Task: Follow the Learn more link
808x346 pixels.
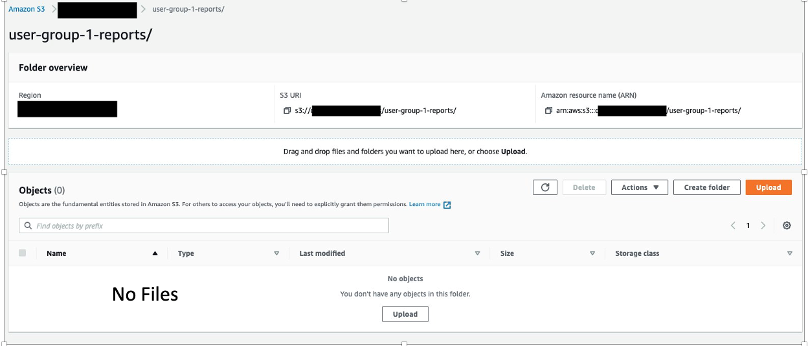Action: [x=425, y=205]
